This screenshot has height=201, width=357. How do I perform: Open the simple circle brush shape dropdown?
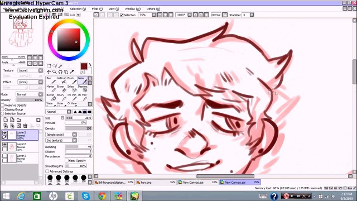click(x=61, y=135)
